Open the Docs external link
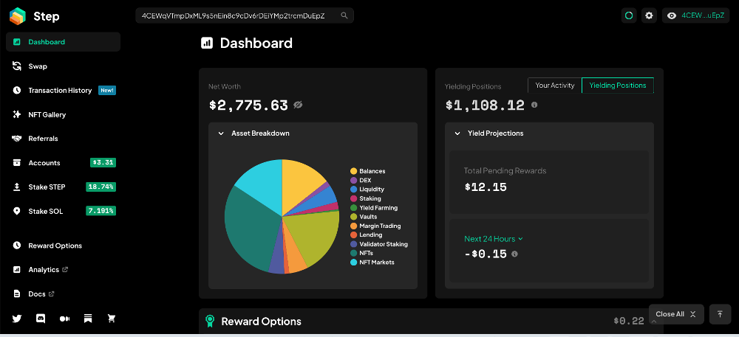Viewport: 739px width, 337px height. (x=41, y=293)
